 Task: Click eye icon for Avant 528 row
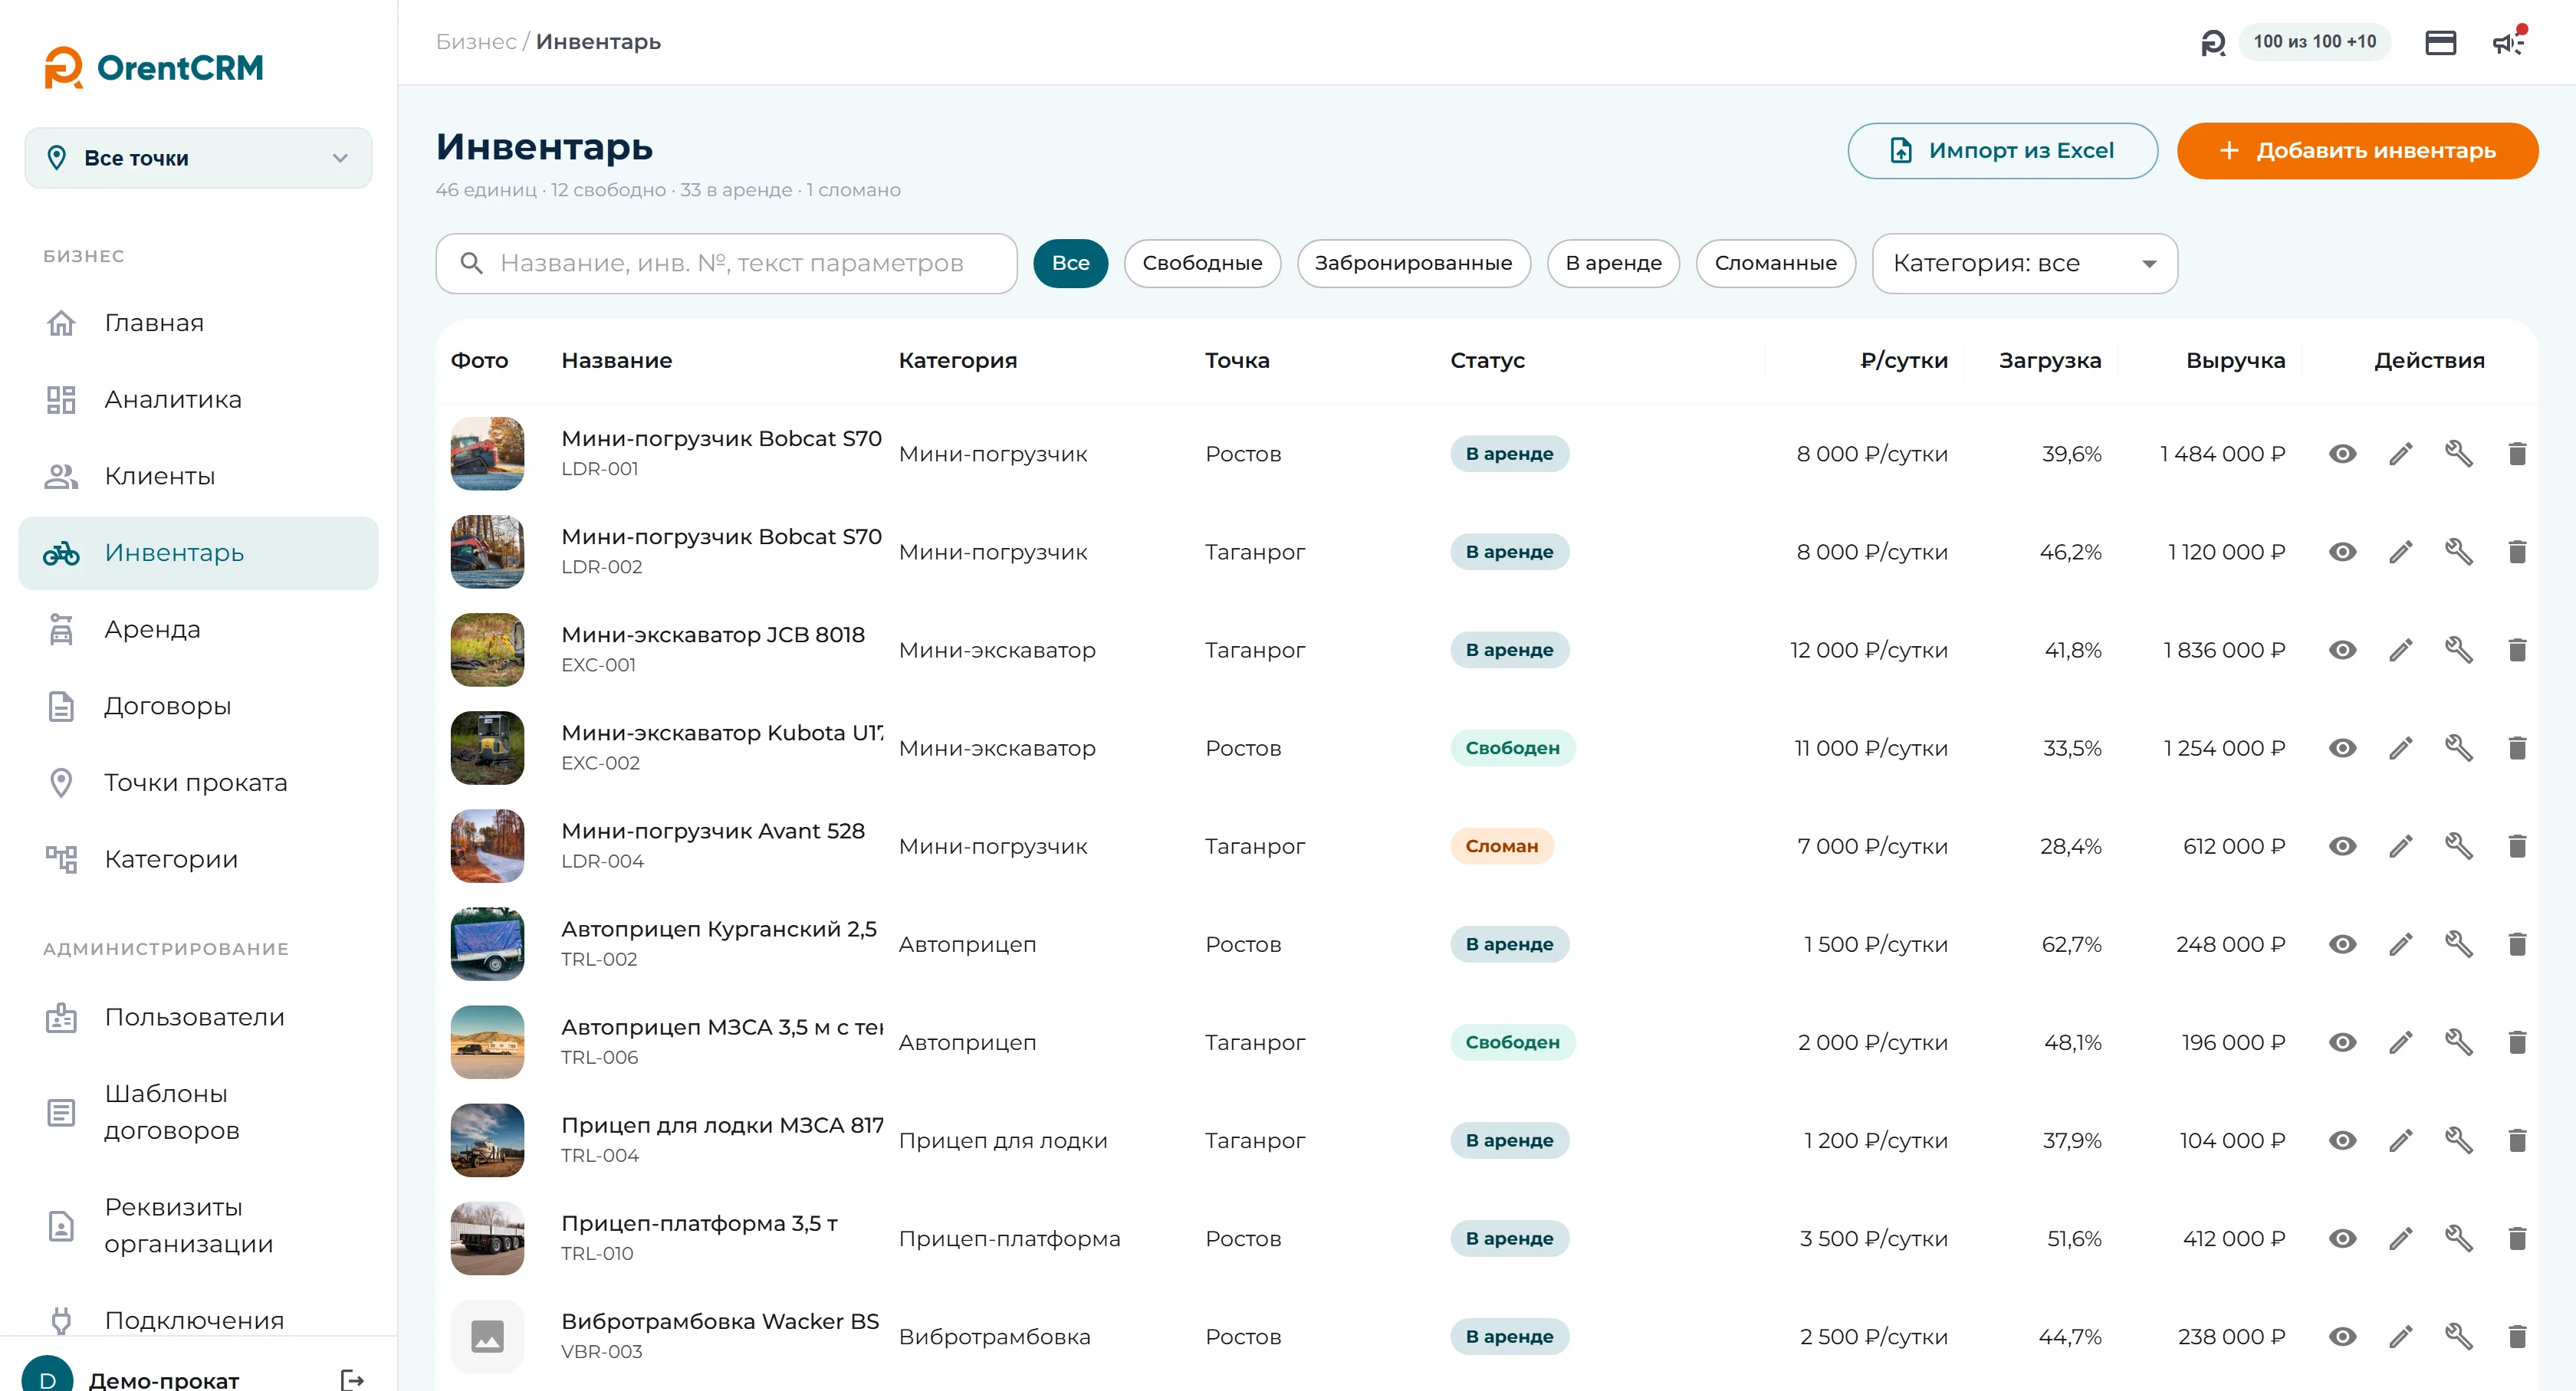2342,845
